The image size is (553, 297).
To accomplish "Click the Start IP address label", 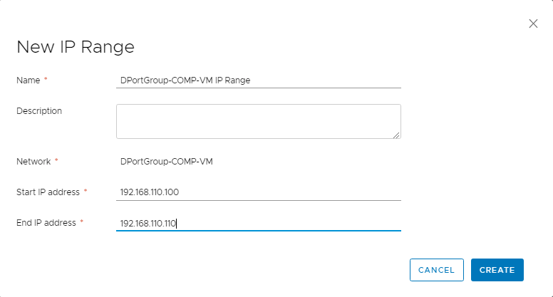I will pyautogui.click(x=47, y=192).
